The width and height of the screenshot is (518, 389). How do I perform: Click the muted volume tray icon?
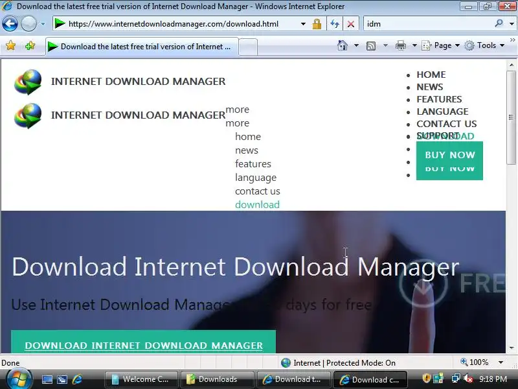(468, 379)
